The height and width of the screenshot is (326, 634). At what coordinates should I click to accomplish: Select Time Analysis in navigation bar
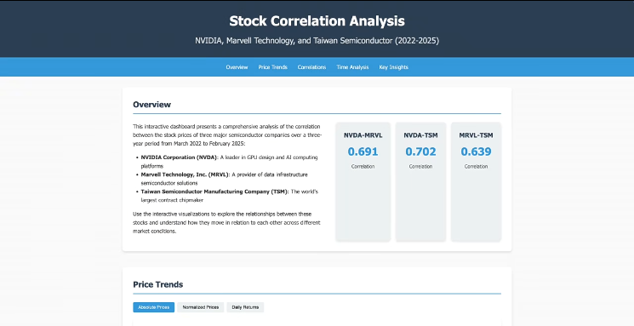pyautogui.click(x=352, y=67)
